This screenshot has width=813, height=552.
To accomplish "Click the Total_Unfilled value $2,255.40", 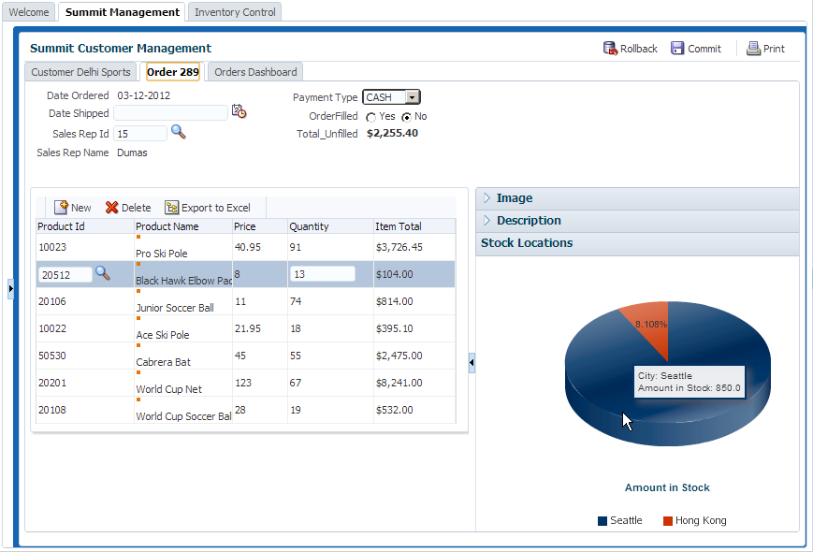I will 392,133.
